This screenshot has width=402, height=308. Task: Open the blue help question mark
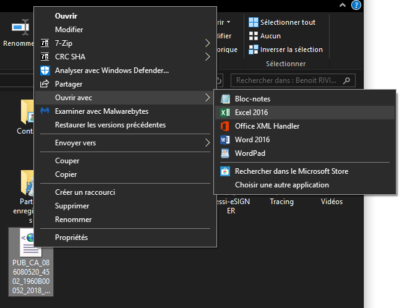pos(356,5)
